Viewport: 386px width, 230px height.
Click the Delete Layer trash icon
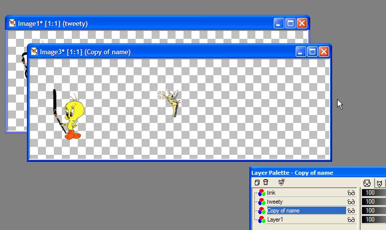coord(266,182)
